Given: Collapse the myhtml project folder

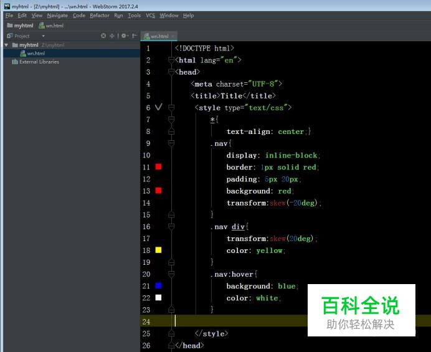Looking at the screenshot, I should [x=6, y=45].
